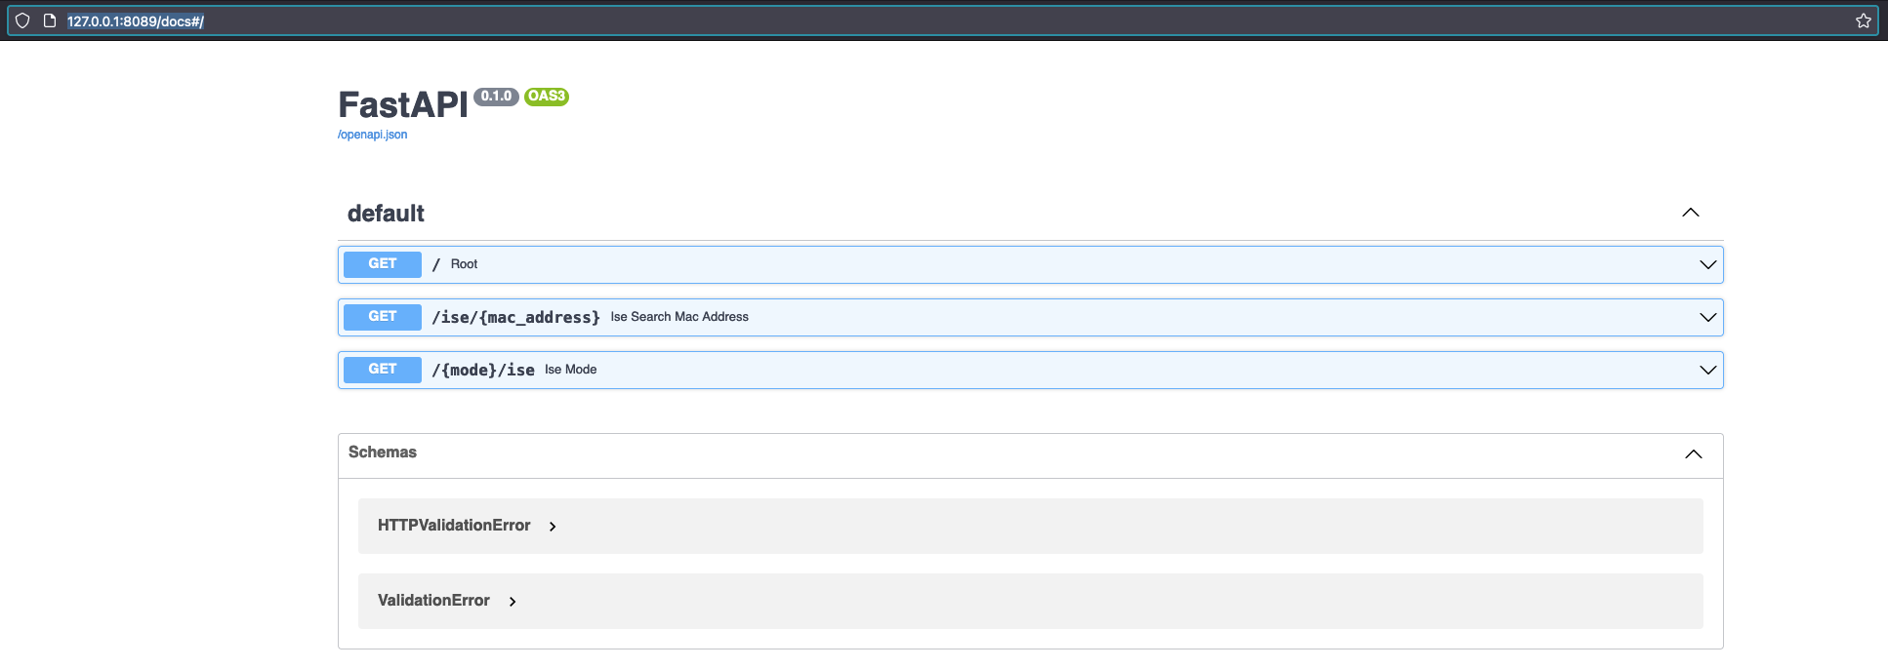
Task: Click GET badge for /{mode}/ise
Action: [x=382, y=370]
